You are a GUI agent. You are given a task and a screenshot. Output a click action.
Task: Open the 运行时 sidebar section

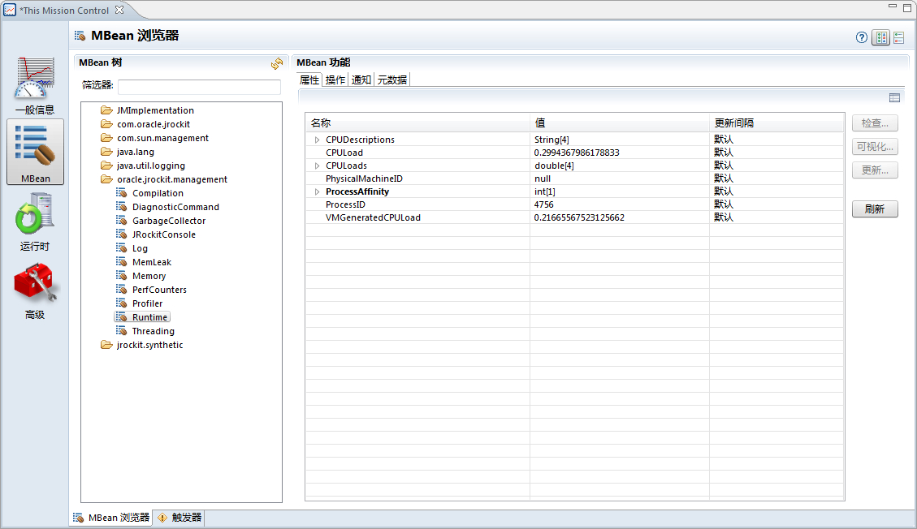click(35, 219)
